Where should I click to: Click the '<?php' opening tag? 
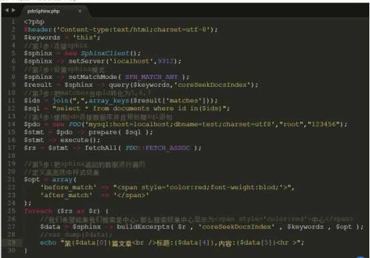pos(34,22)
